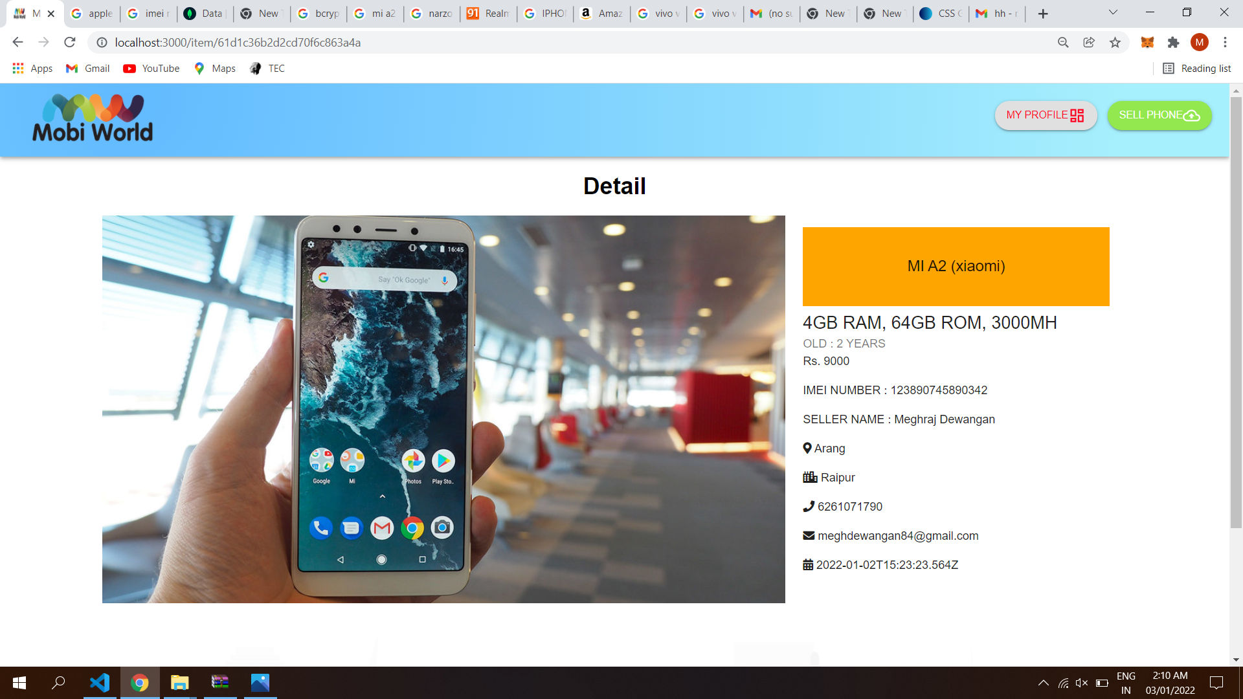The width and height of the screenshot is (1243, 699).
Task: Click the address bar URL
Action: [x=238, y=43]
